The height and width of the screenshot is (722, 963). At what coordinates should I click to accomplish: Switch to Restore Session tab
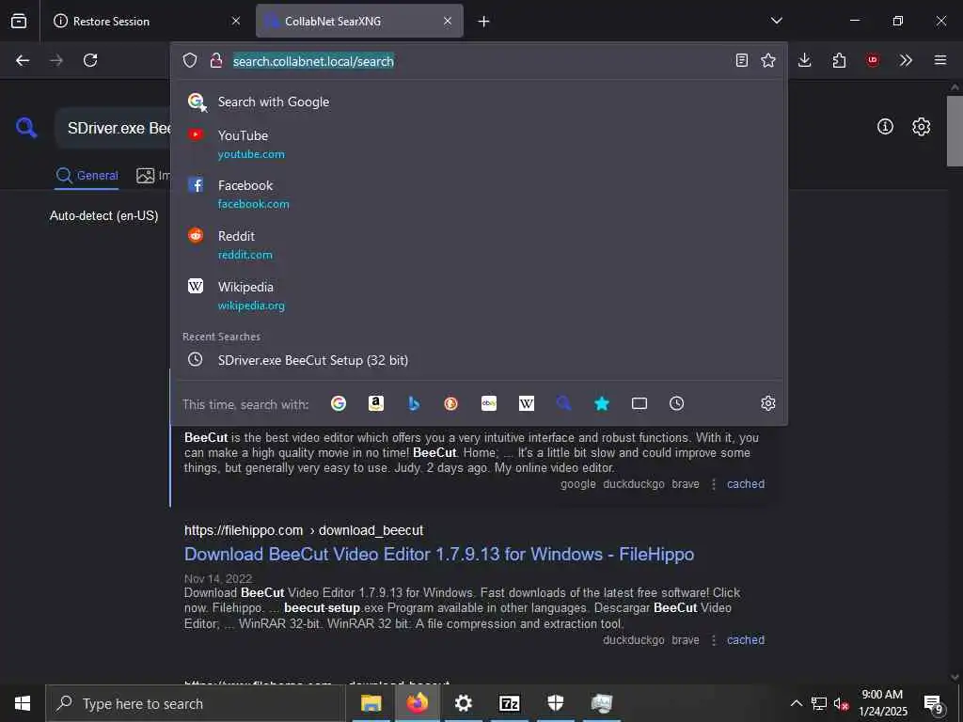point(142,21)
